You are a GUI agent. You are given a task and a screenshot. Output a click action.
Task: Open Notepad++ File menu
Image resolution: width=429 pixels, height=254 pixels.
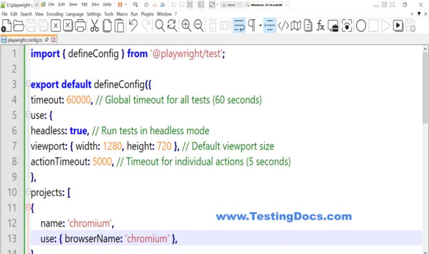pos(4,14)
